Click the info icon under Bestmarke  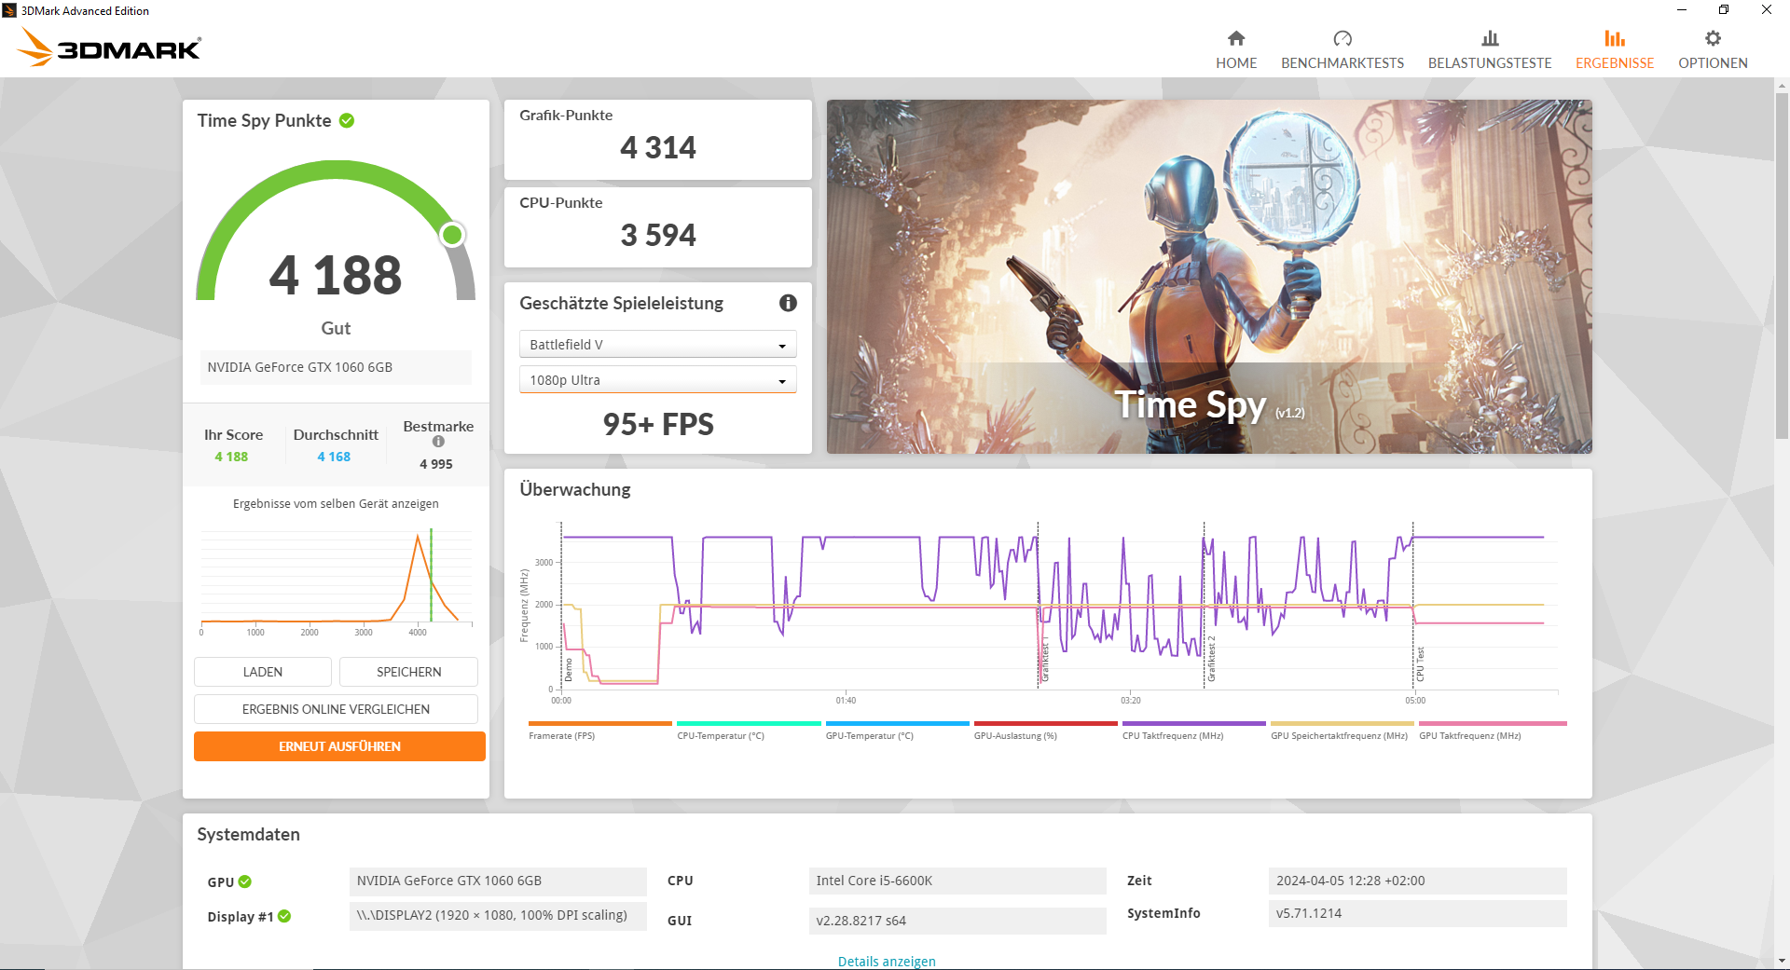[437, 442]
